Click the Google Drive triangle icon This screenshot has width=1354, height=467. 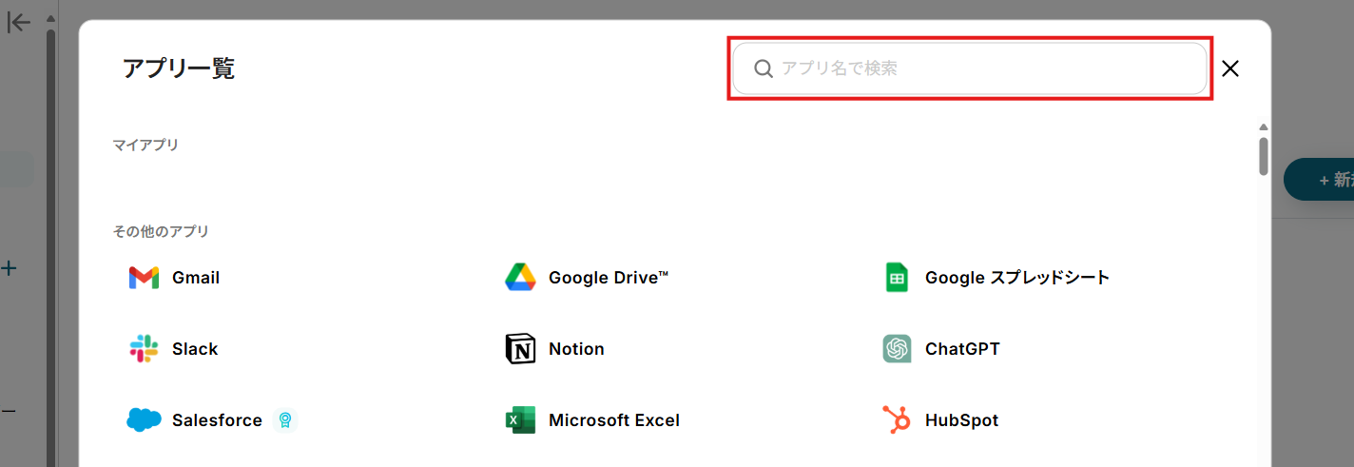520,278
